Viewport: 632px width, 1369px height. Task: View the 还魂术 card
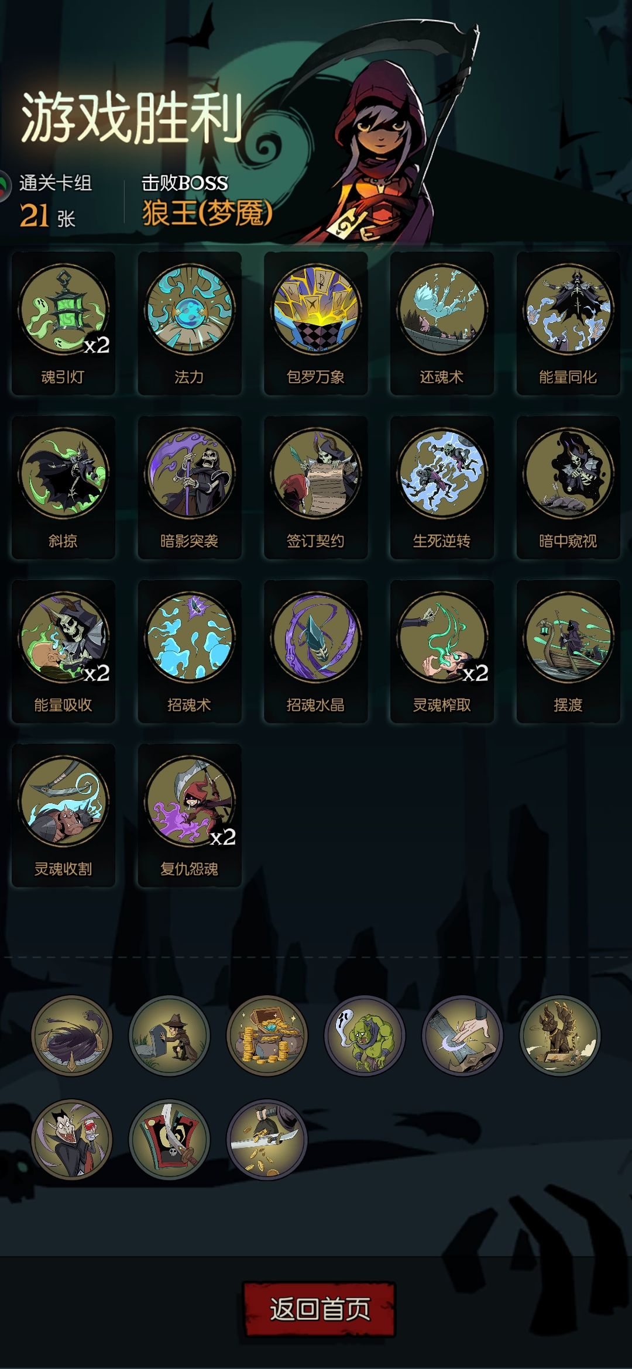442,324
